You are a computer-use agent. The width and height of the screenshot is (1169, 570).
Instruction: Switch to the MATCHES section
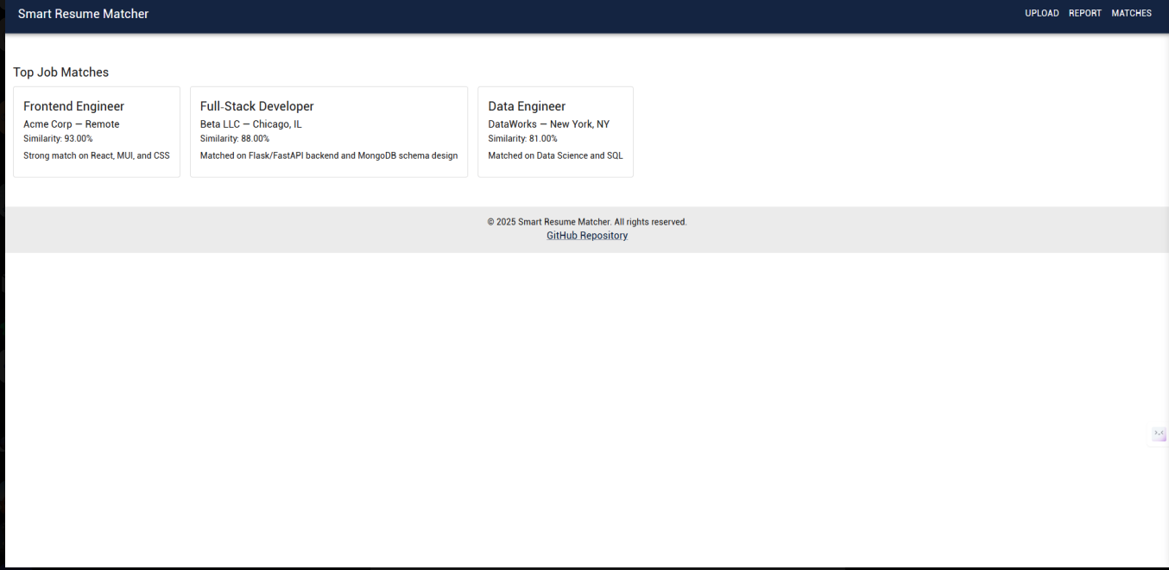pos(1132,13)
